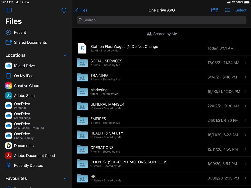The width and height of the screenshot is (251, 188).
Task: Tap the battery indicator in status bar
Action: click(247, 2)
